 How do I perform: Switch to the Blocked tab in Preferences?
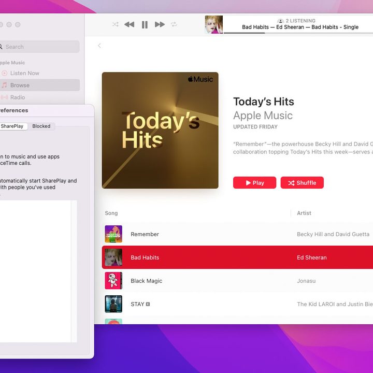[41, 126]
